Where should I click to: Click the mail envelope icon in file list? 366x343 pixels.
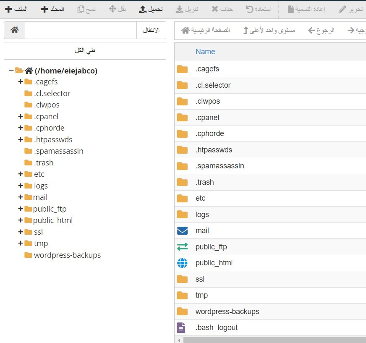[x=182, y=230]
